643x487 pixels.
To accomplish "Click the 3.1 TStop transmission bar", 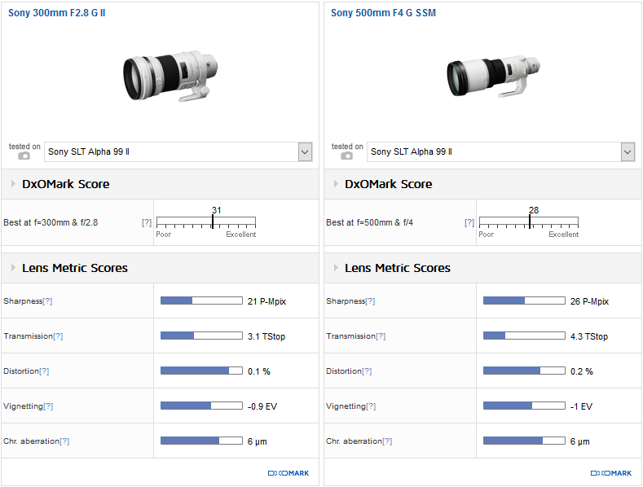I will pos(201,336).
